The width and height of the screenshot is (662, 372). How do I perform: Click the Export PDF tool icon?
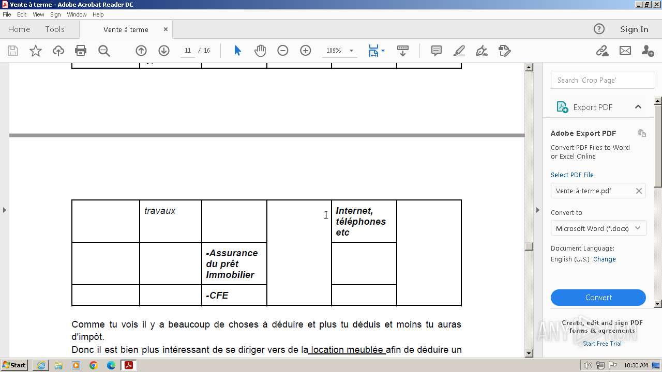(562, 107)
